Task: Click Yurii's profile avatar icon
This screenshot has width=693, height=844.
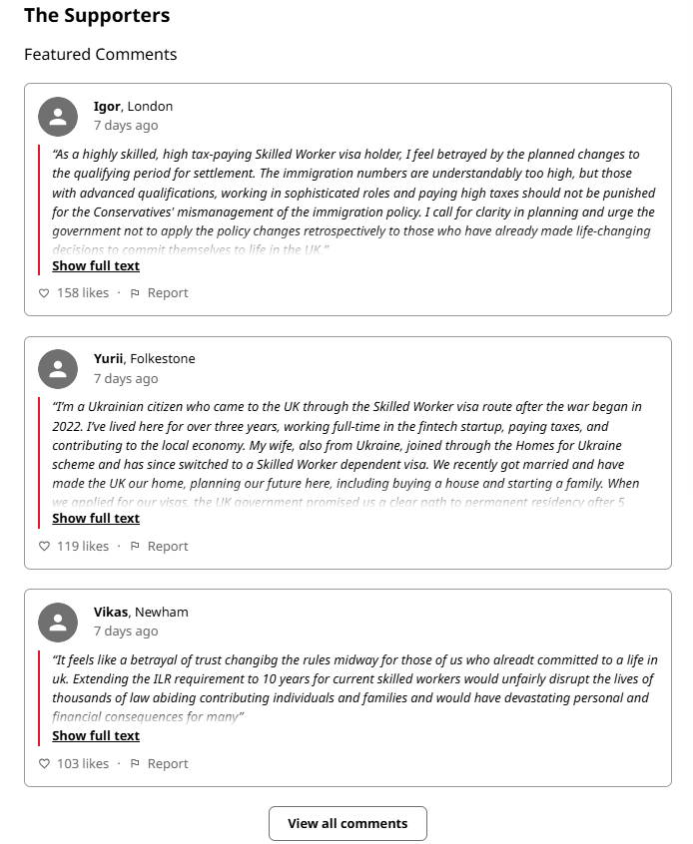Action: tap(58, 369)
